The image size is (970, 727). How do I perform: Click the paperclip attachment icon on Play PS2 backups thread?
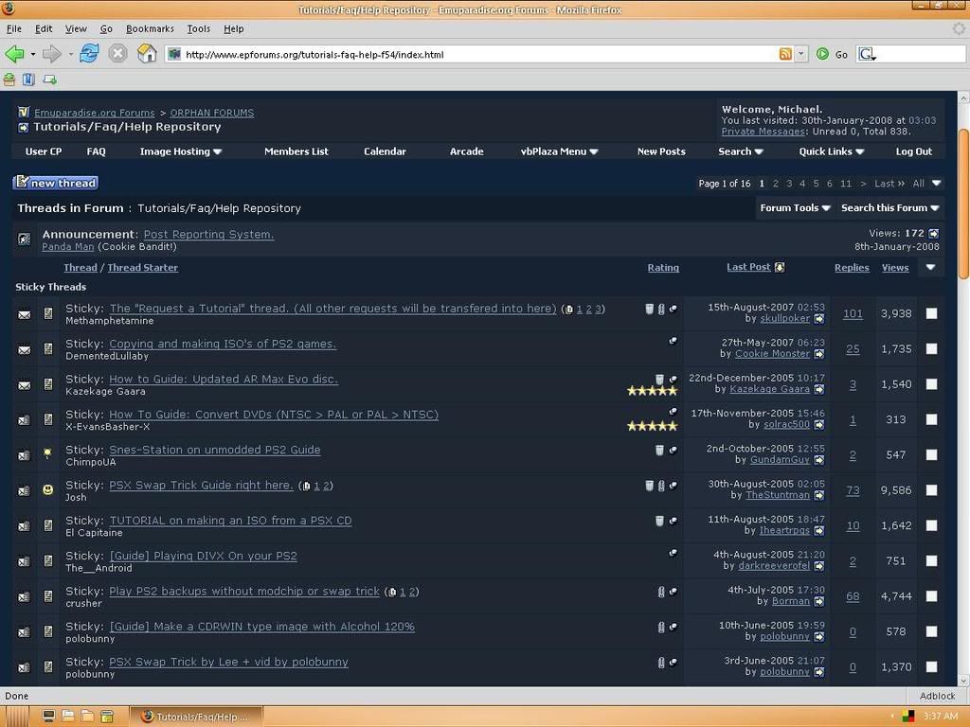click(x=660, y=592)
